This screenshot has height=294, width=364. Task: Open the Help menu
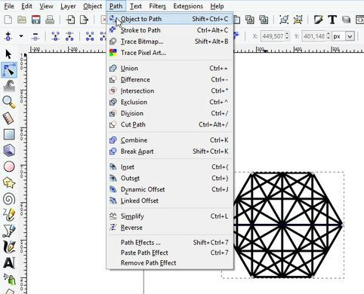coord(217,6)
